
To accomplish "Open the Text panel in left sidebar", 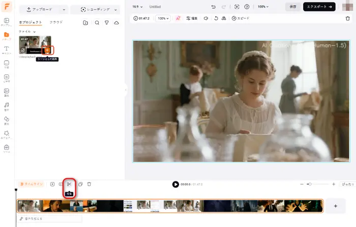I will click(7, 50).
